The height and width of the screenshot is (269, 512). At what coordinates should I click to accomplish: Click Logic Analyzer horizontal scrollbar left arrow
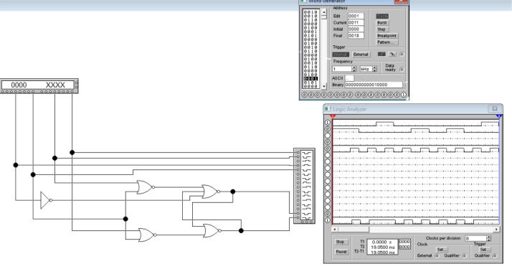click(x=334, y=230)
